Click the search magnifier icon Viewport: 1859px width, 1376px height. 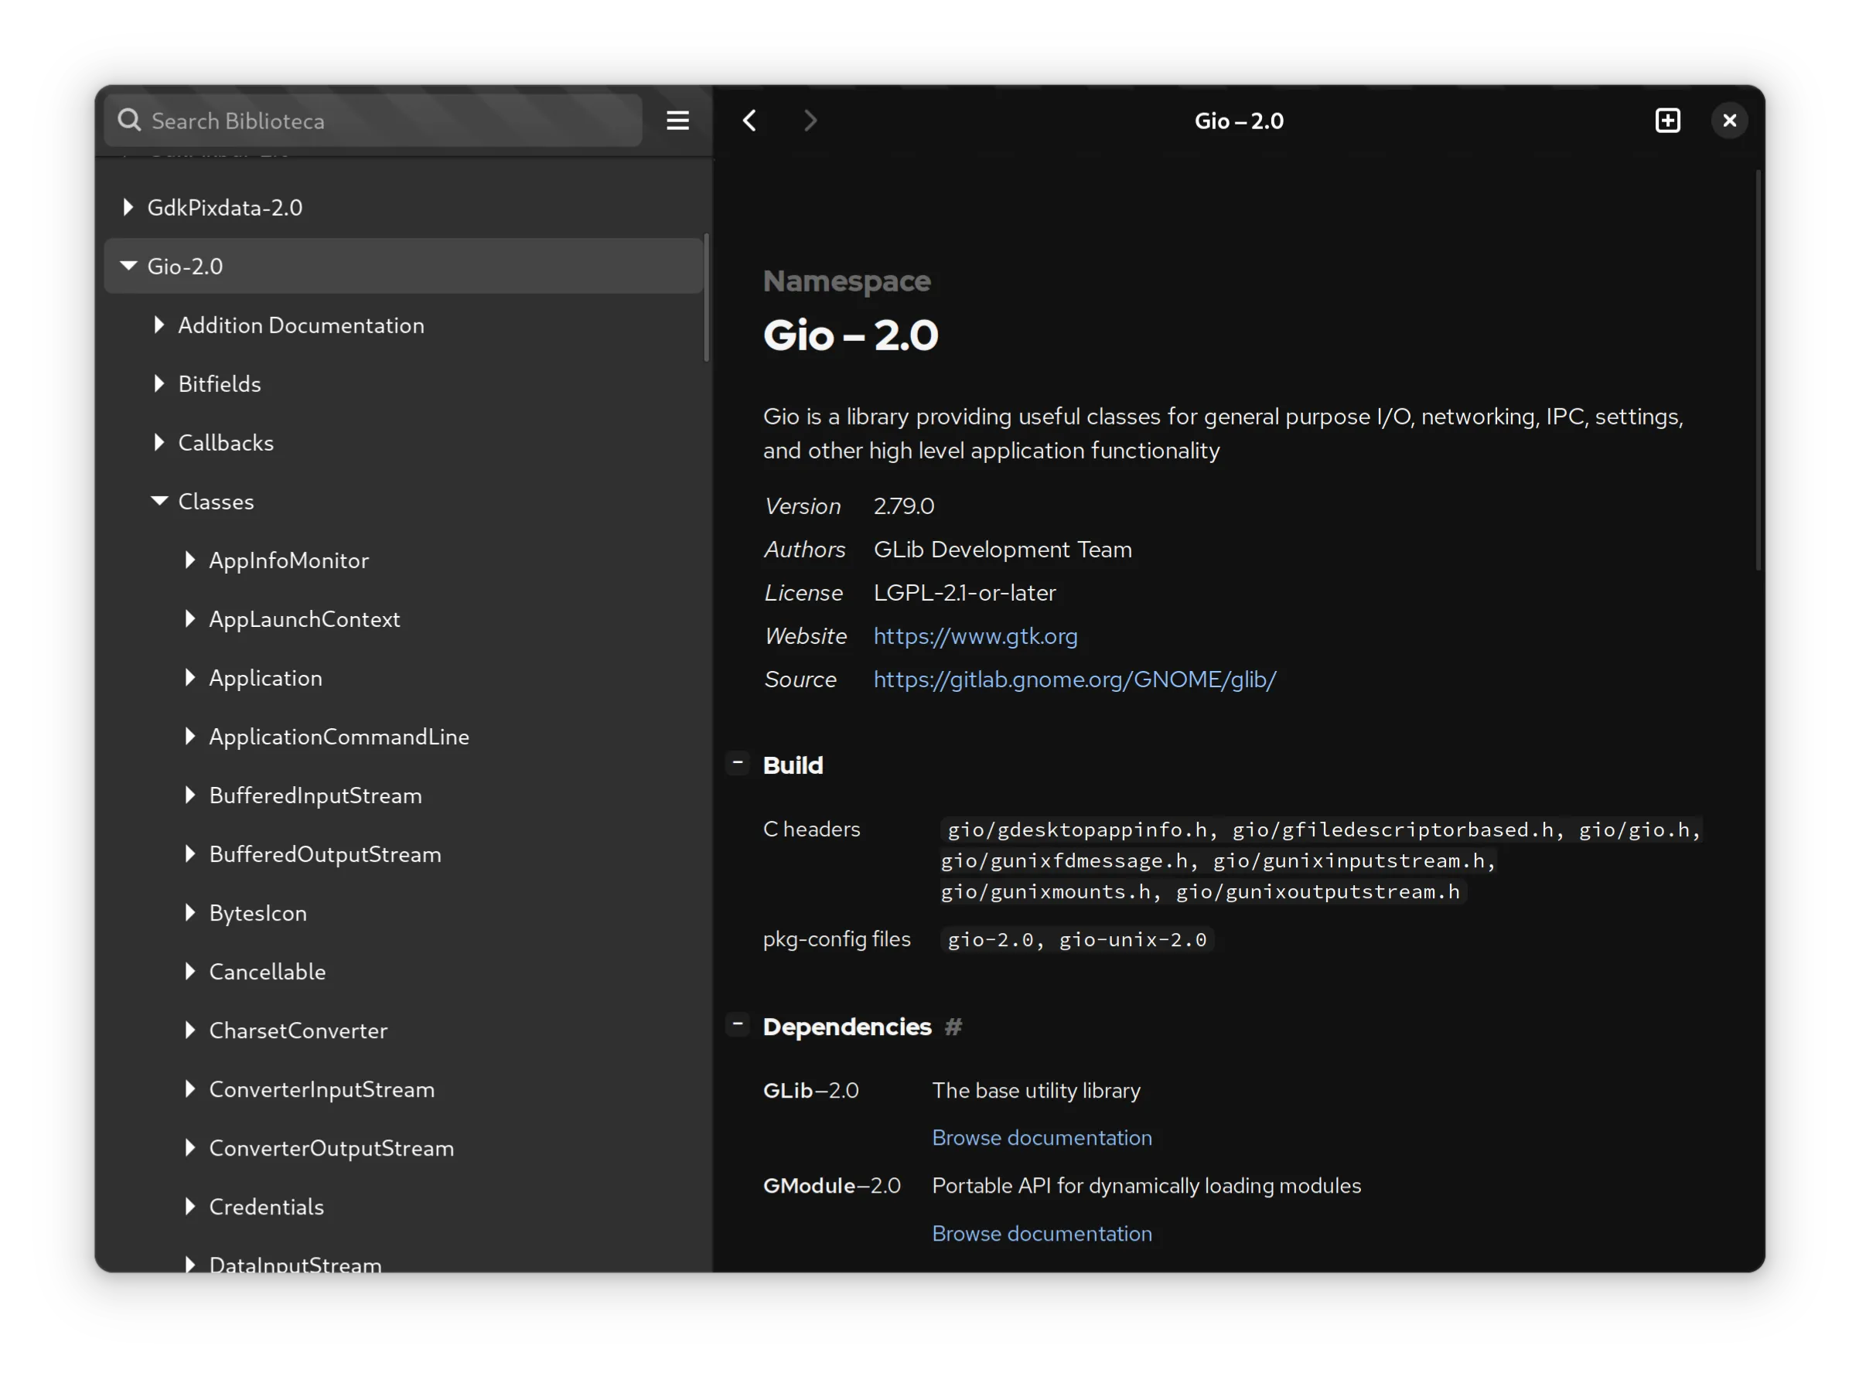point(129,121)
